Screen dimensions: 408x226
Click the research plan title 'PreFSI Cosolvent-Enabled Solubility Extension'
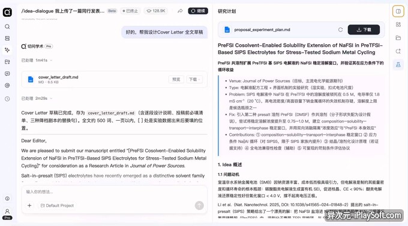300,48
